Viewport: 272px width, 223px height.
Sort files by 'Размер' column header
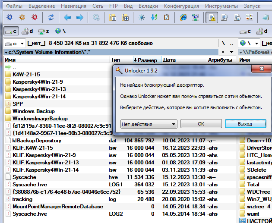tap(147, 60)
